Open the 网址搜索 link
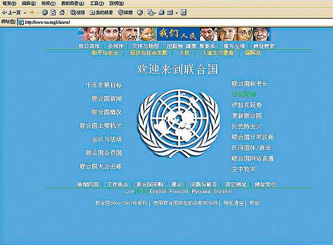Image resolution: width=333 pixels, height=245 pixels. point(264,46)
